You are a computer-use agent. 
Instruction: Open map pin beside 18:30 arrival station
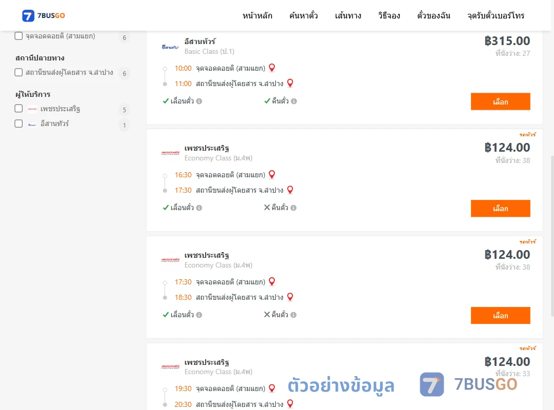[290, 297]
